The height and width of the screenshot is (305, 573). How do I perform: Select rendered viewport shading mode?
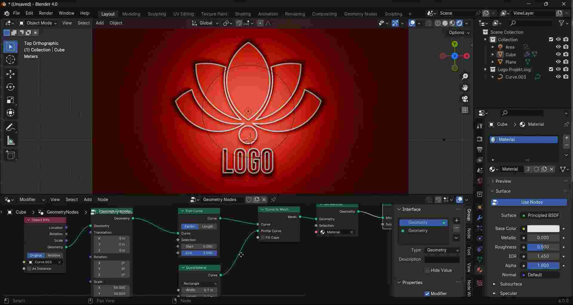tap(460, 23)
